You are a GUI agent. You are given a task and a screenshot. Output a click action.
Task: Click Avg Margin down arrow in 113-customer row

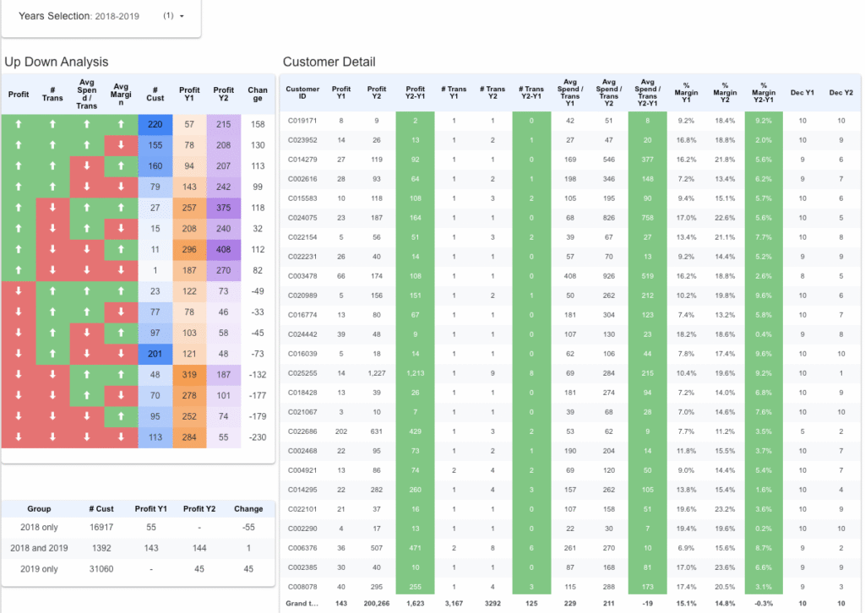point(121,437)
